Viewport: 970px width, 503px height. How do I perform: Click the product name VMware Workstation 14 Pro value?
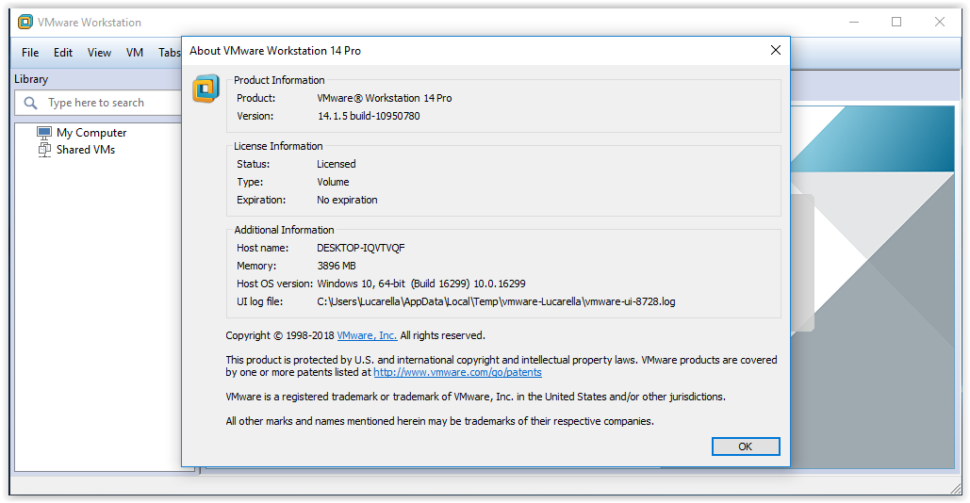pyautogui.click(x=385, y=98)
